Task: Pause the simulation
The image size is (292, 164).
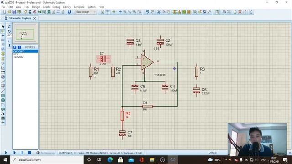Action: [x=21, y=153]
